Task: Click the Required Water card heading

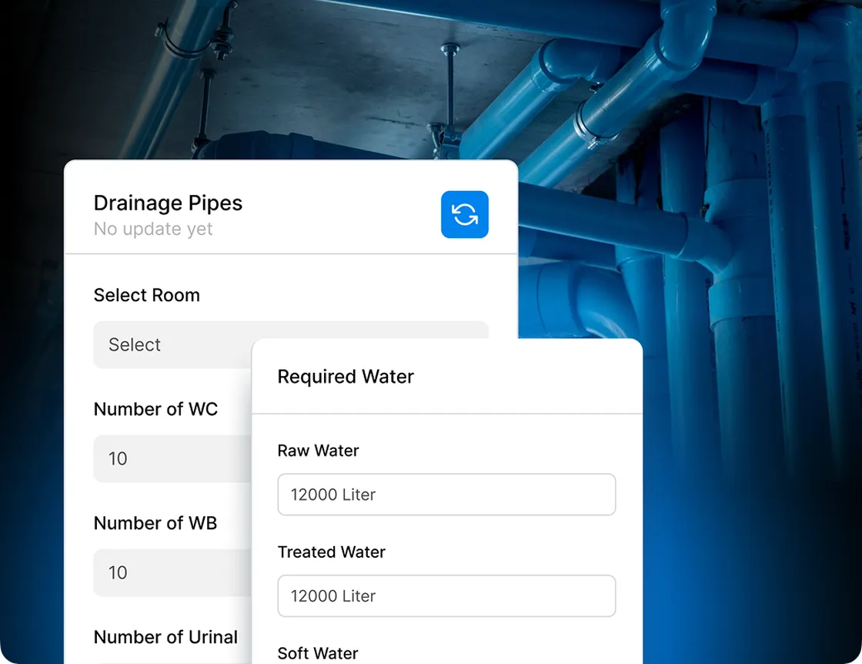Action: pos(346,376)
